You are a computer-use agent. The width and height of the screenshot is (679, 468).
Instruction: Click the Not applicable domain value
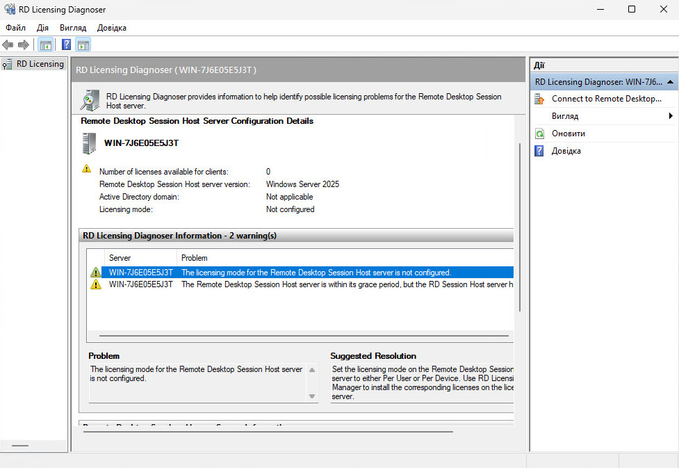[x=289, y=197]
